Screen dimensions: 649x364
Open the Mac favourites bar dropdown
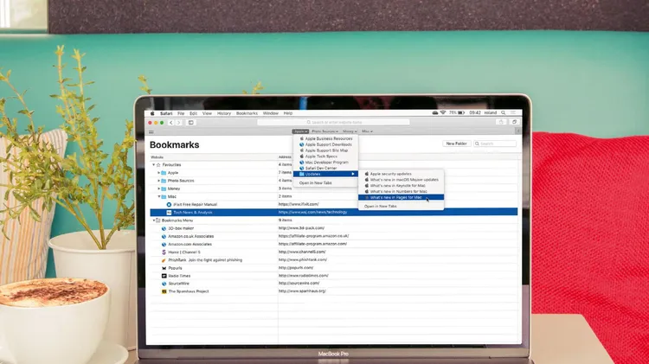[367, 131]
